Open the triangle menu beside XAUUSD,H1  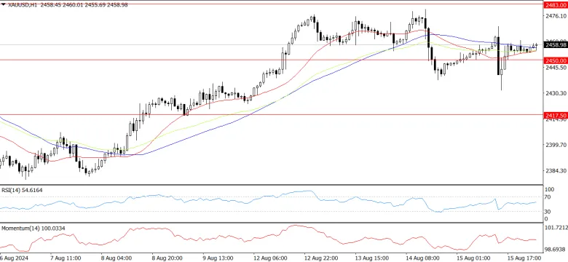pyautogui.click(x=3, y=5)
